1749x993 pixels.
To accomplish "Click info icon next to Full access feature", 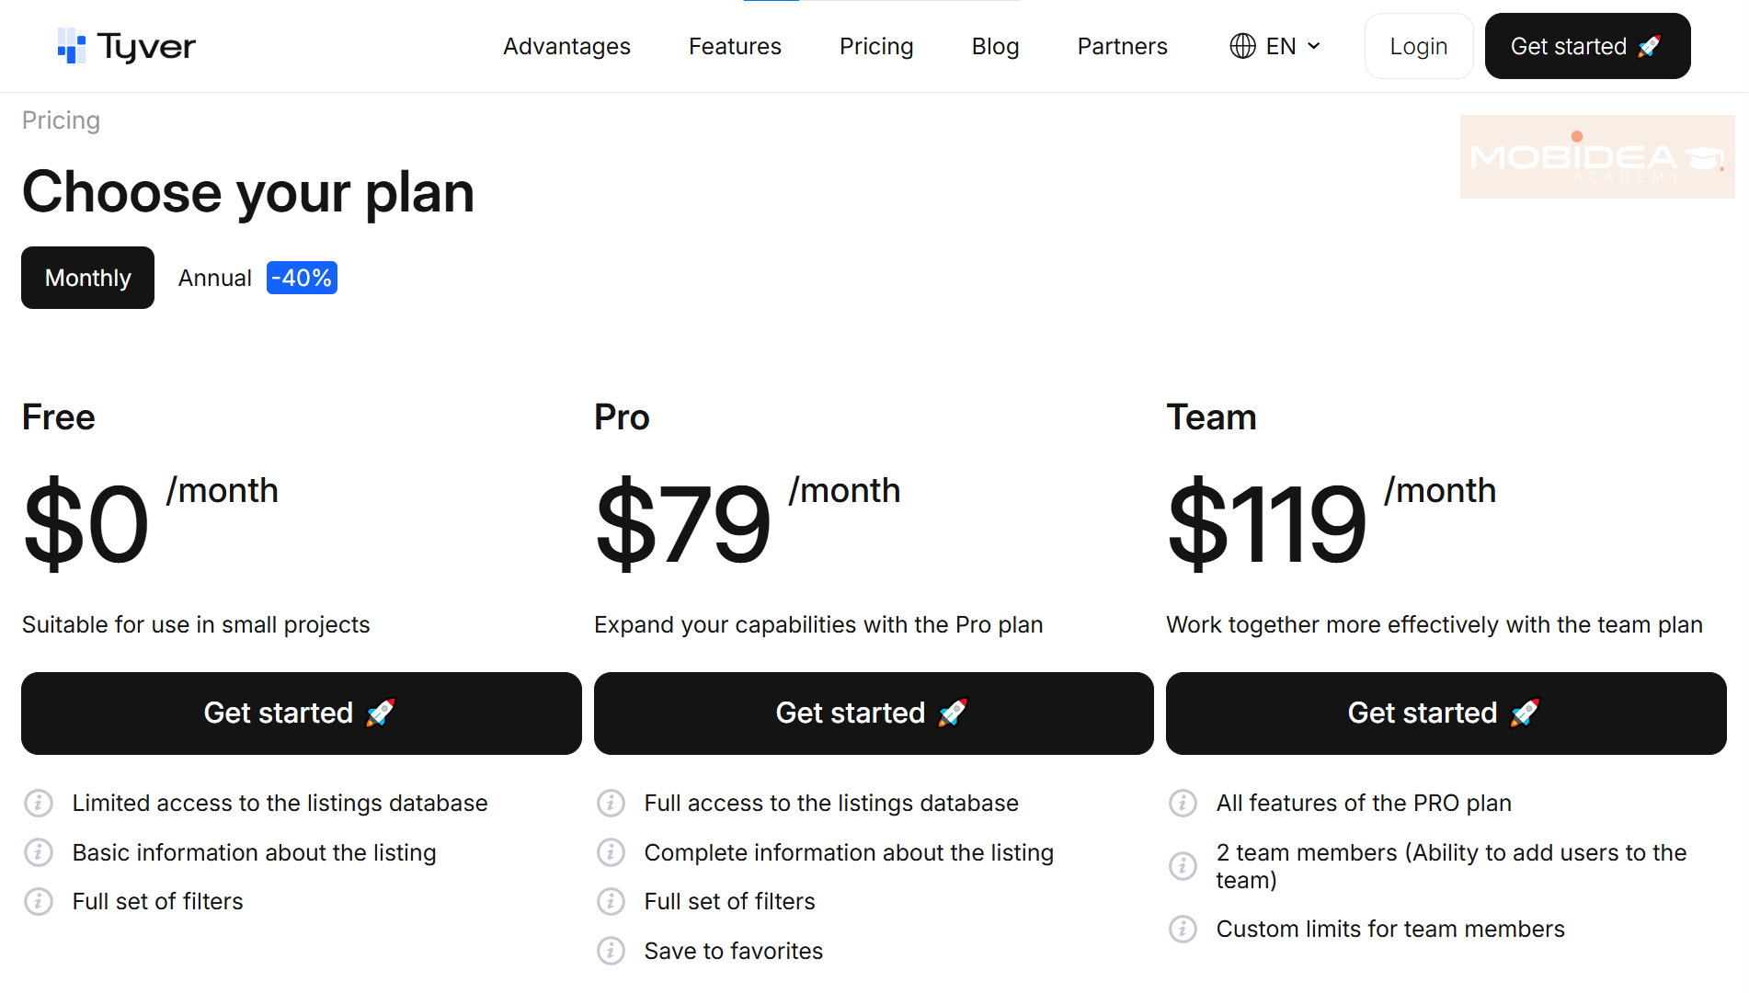I will click(612, 803).
